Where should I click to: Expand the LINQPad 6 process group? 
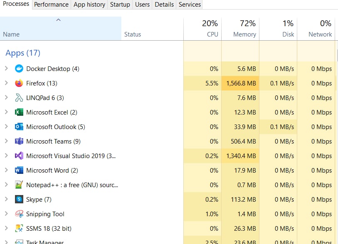pyautogui.click(x=6, y=98)
